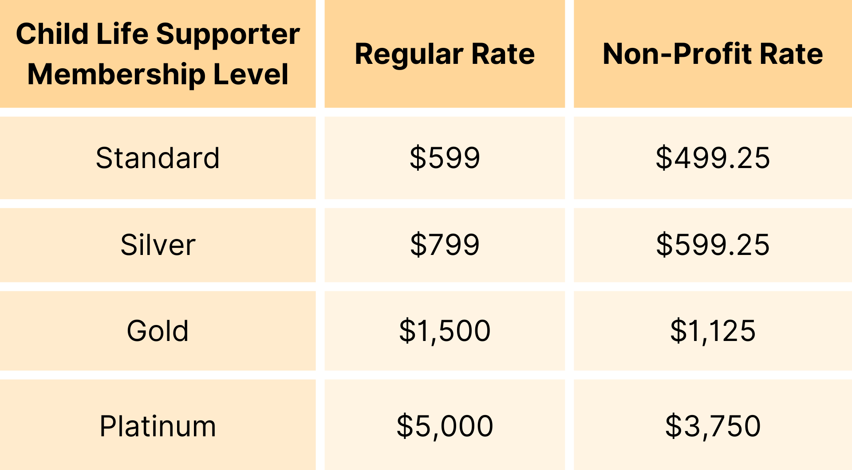852x470 pixels.
Task: Select the $5,000 regular rate cell
Action: (445, 425)
